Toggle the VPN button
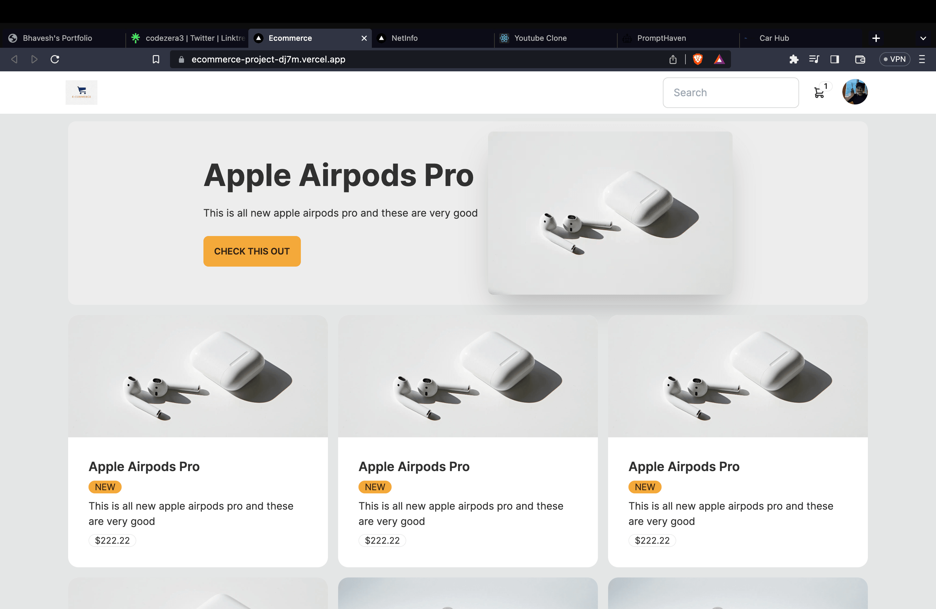936x609 pixels. click(x=895, y=60)
